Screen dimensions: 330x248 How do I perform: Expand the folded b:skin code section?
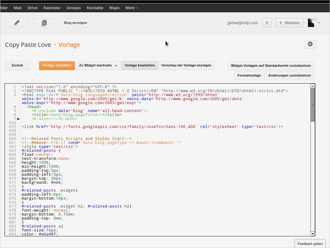[x=18, y=118]
